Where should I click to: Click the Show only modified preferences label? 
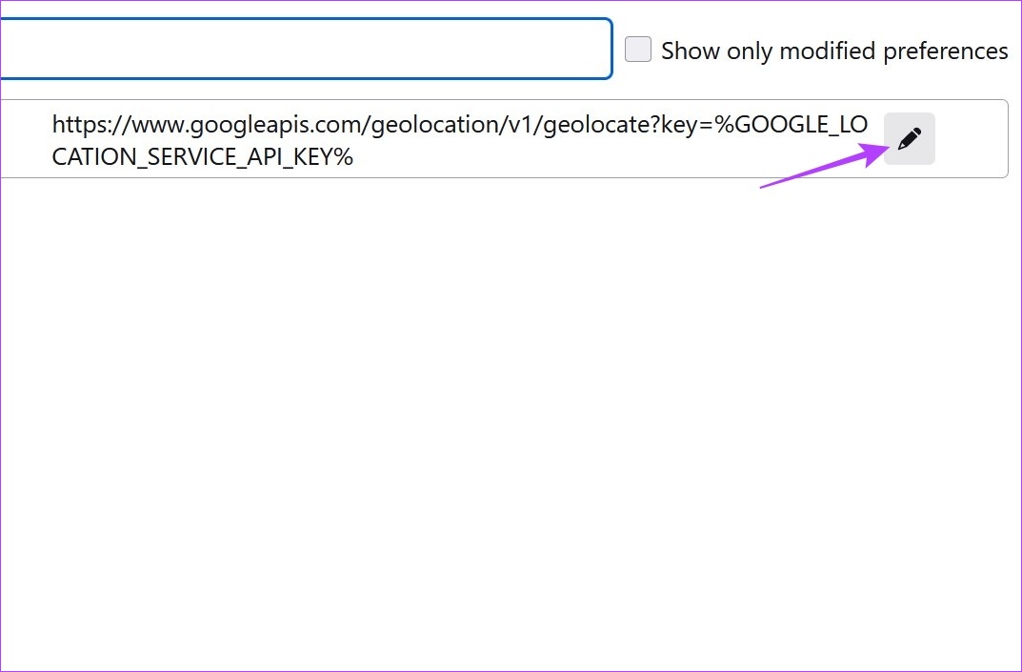click(834, 50)
